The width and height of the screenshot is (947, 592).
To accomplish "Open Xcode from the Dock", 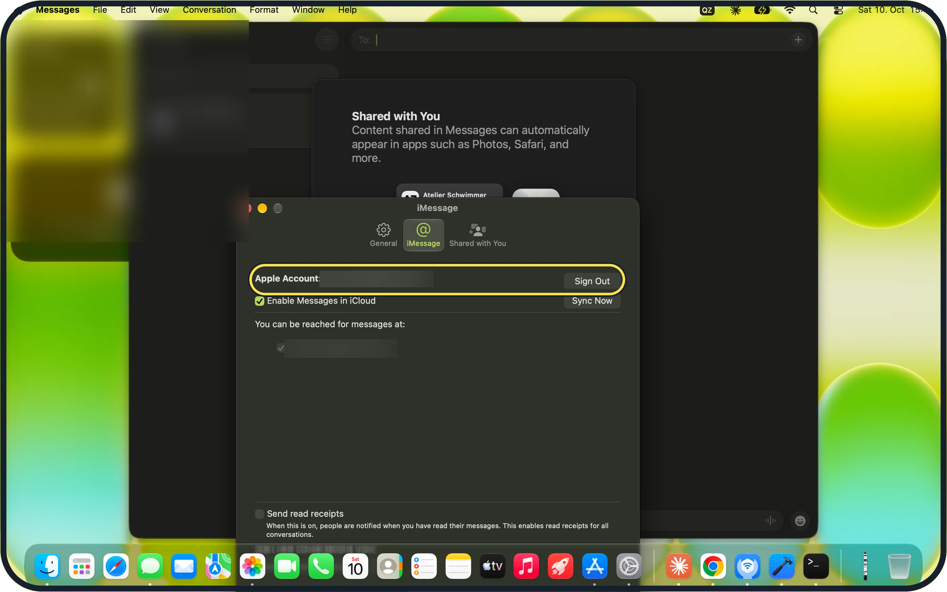I will click(781, 566).
